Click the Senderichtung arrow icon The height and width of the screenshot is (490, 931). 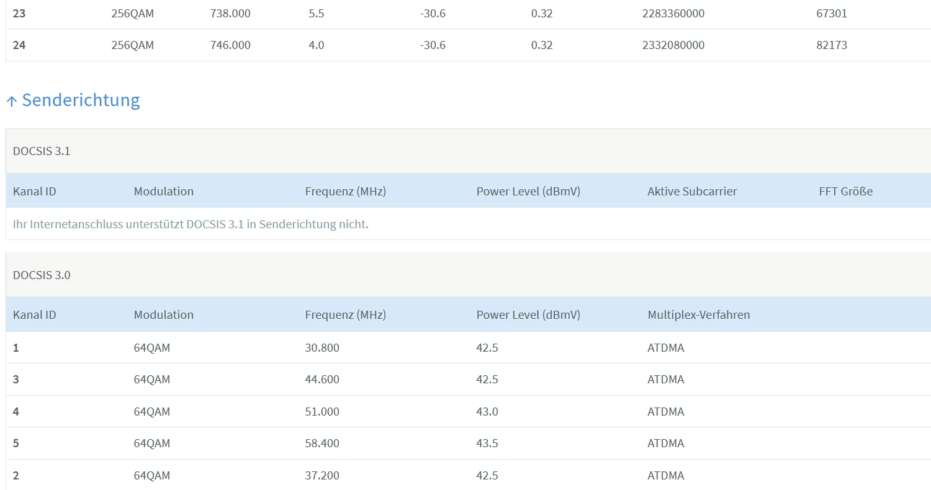coord(11,101)
